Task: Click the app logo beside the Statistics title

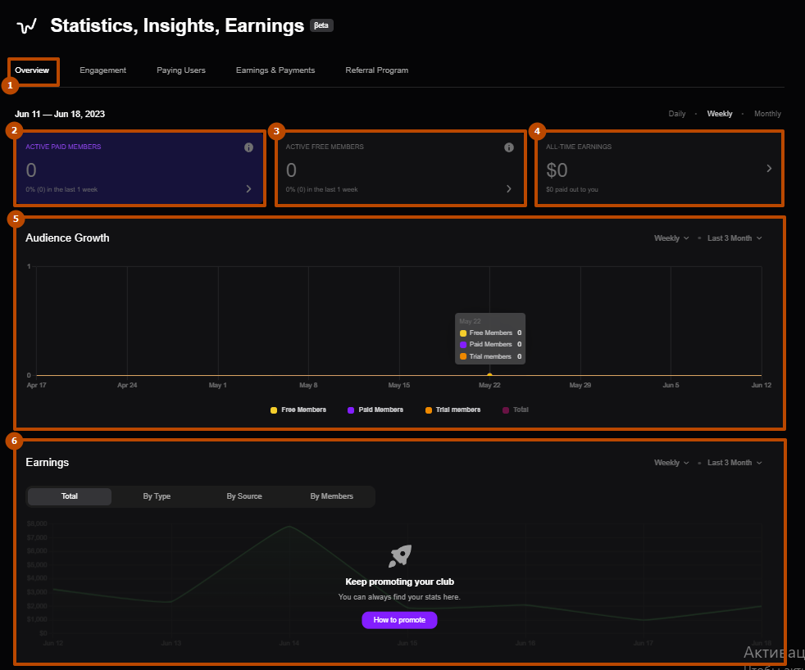Action: (26, 26)
